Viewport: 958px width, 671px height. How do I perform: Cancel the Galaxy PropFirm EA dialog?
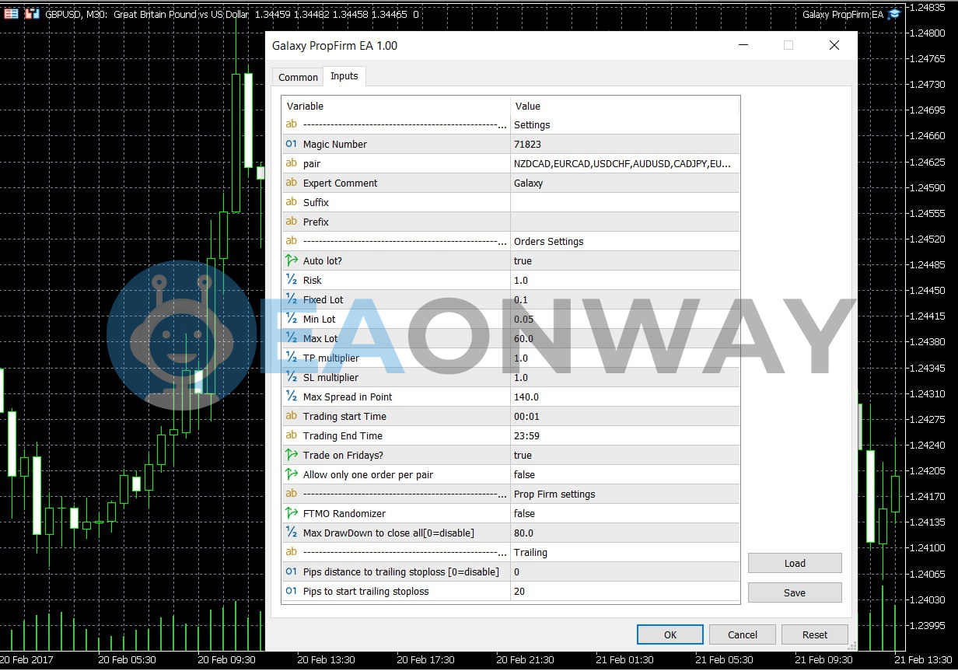[x=743, y=634]
